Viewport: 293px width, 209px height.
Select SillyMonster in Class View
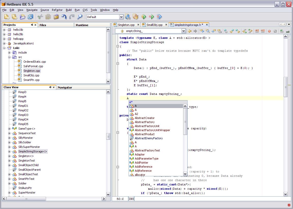point(25,138)
